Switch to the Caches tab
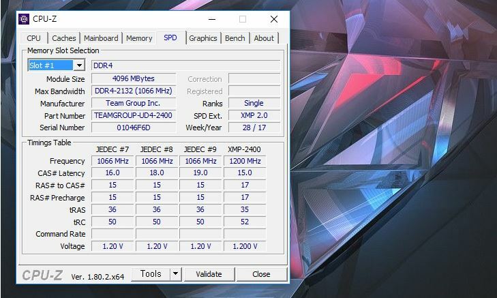This screenshot has width=497, height=298. 63,38
